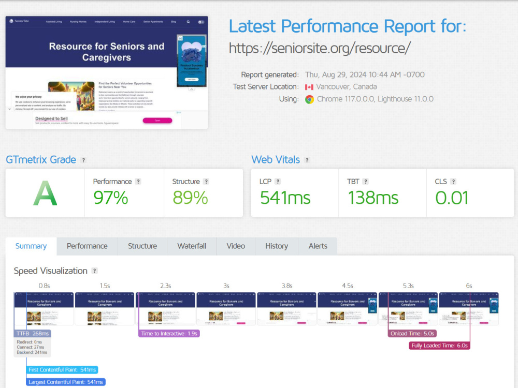Click the 0.01 CLS value

tap(452, 198)
